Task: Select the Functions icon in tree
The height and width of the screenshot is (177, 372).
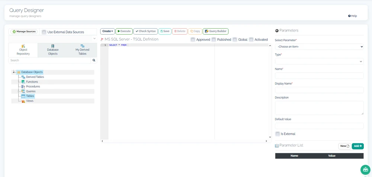Action: 23,82
